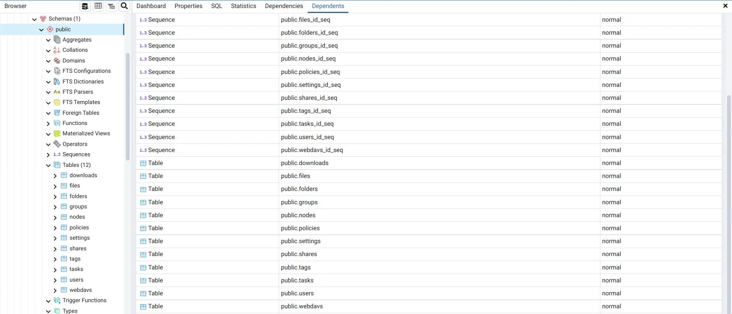Image resolution: width=732 pixels, height=314 pixels.
Task: Click the public.folders_id_seq cell
Action: [x=439, y=33]
